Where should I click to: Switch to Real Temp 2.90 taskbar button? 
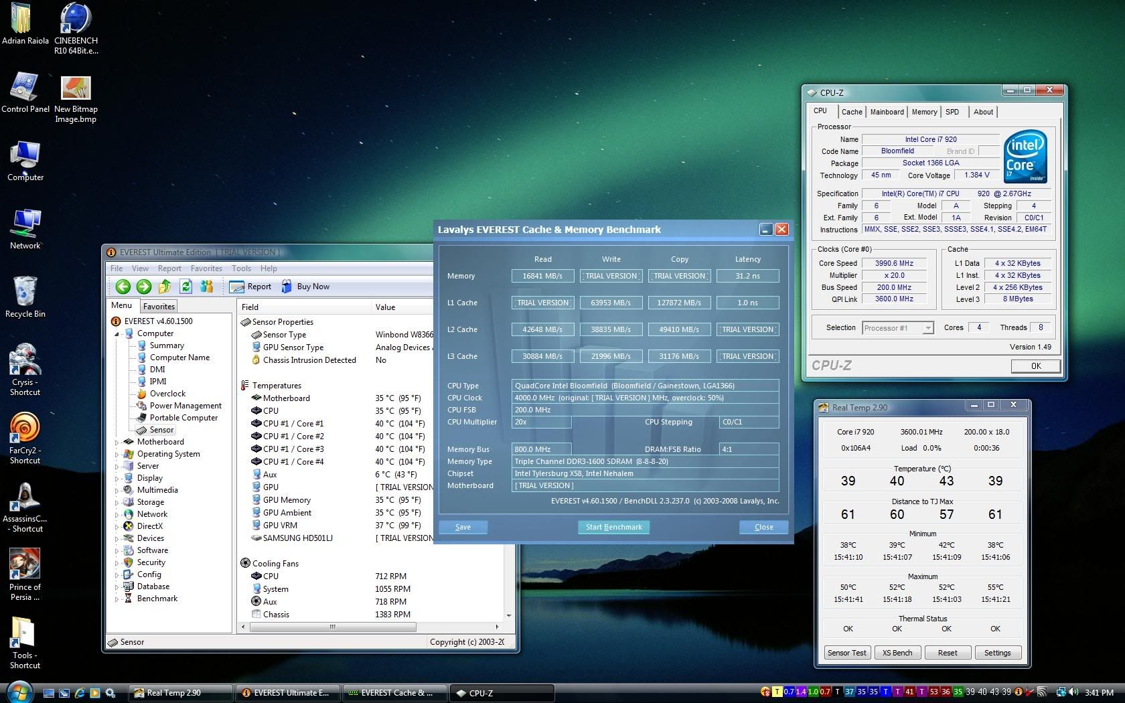[x=179, y=693]
